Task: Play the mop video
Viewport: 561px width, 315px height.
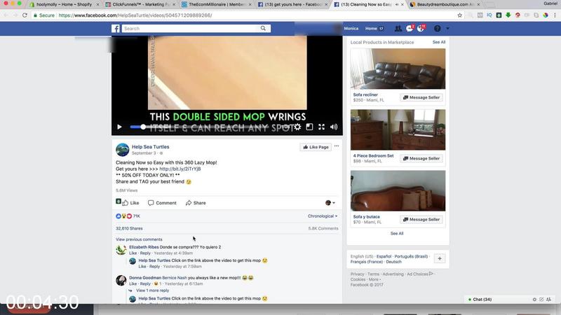Action: 119,127
